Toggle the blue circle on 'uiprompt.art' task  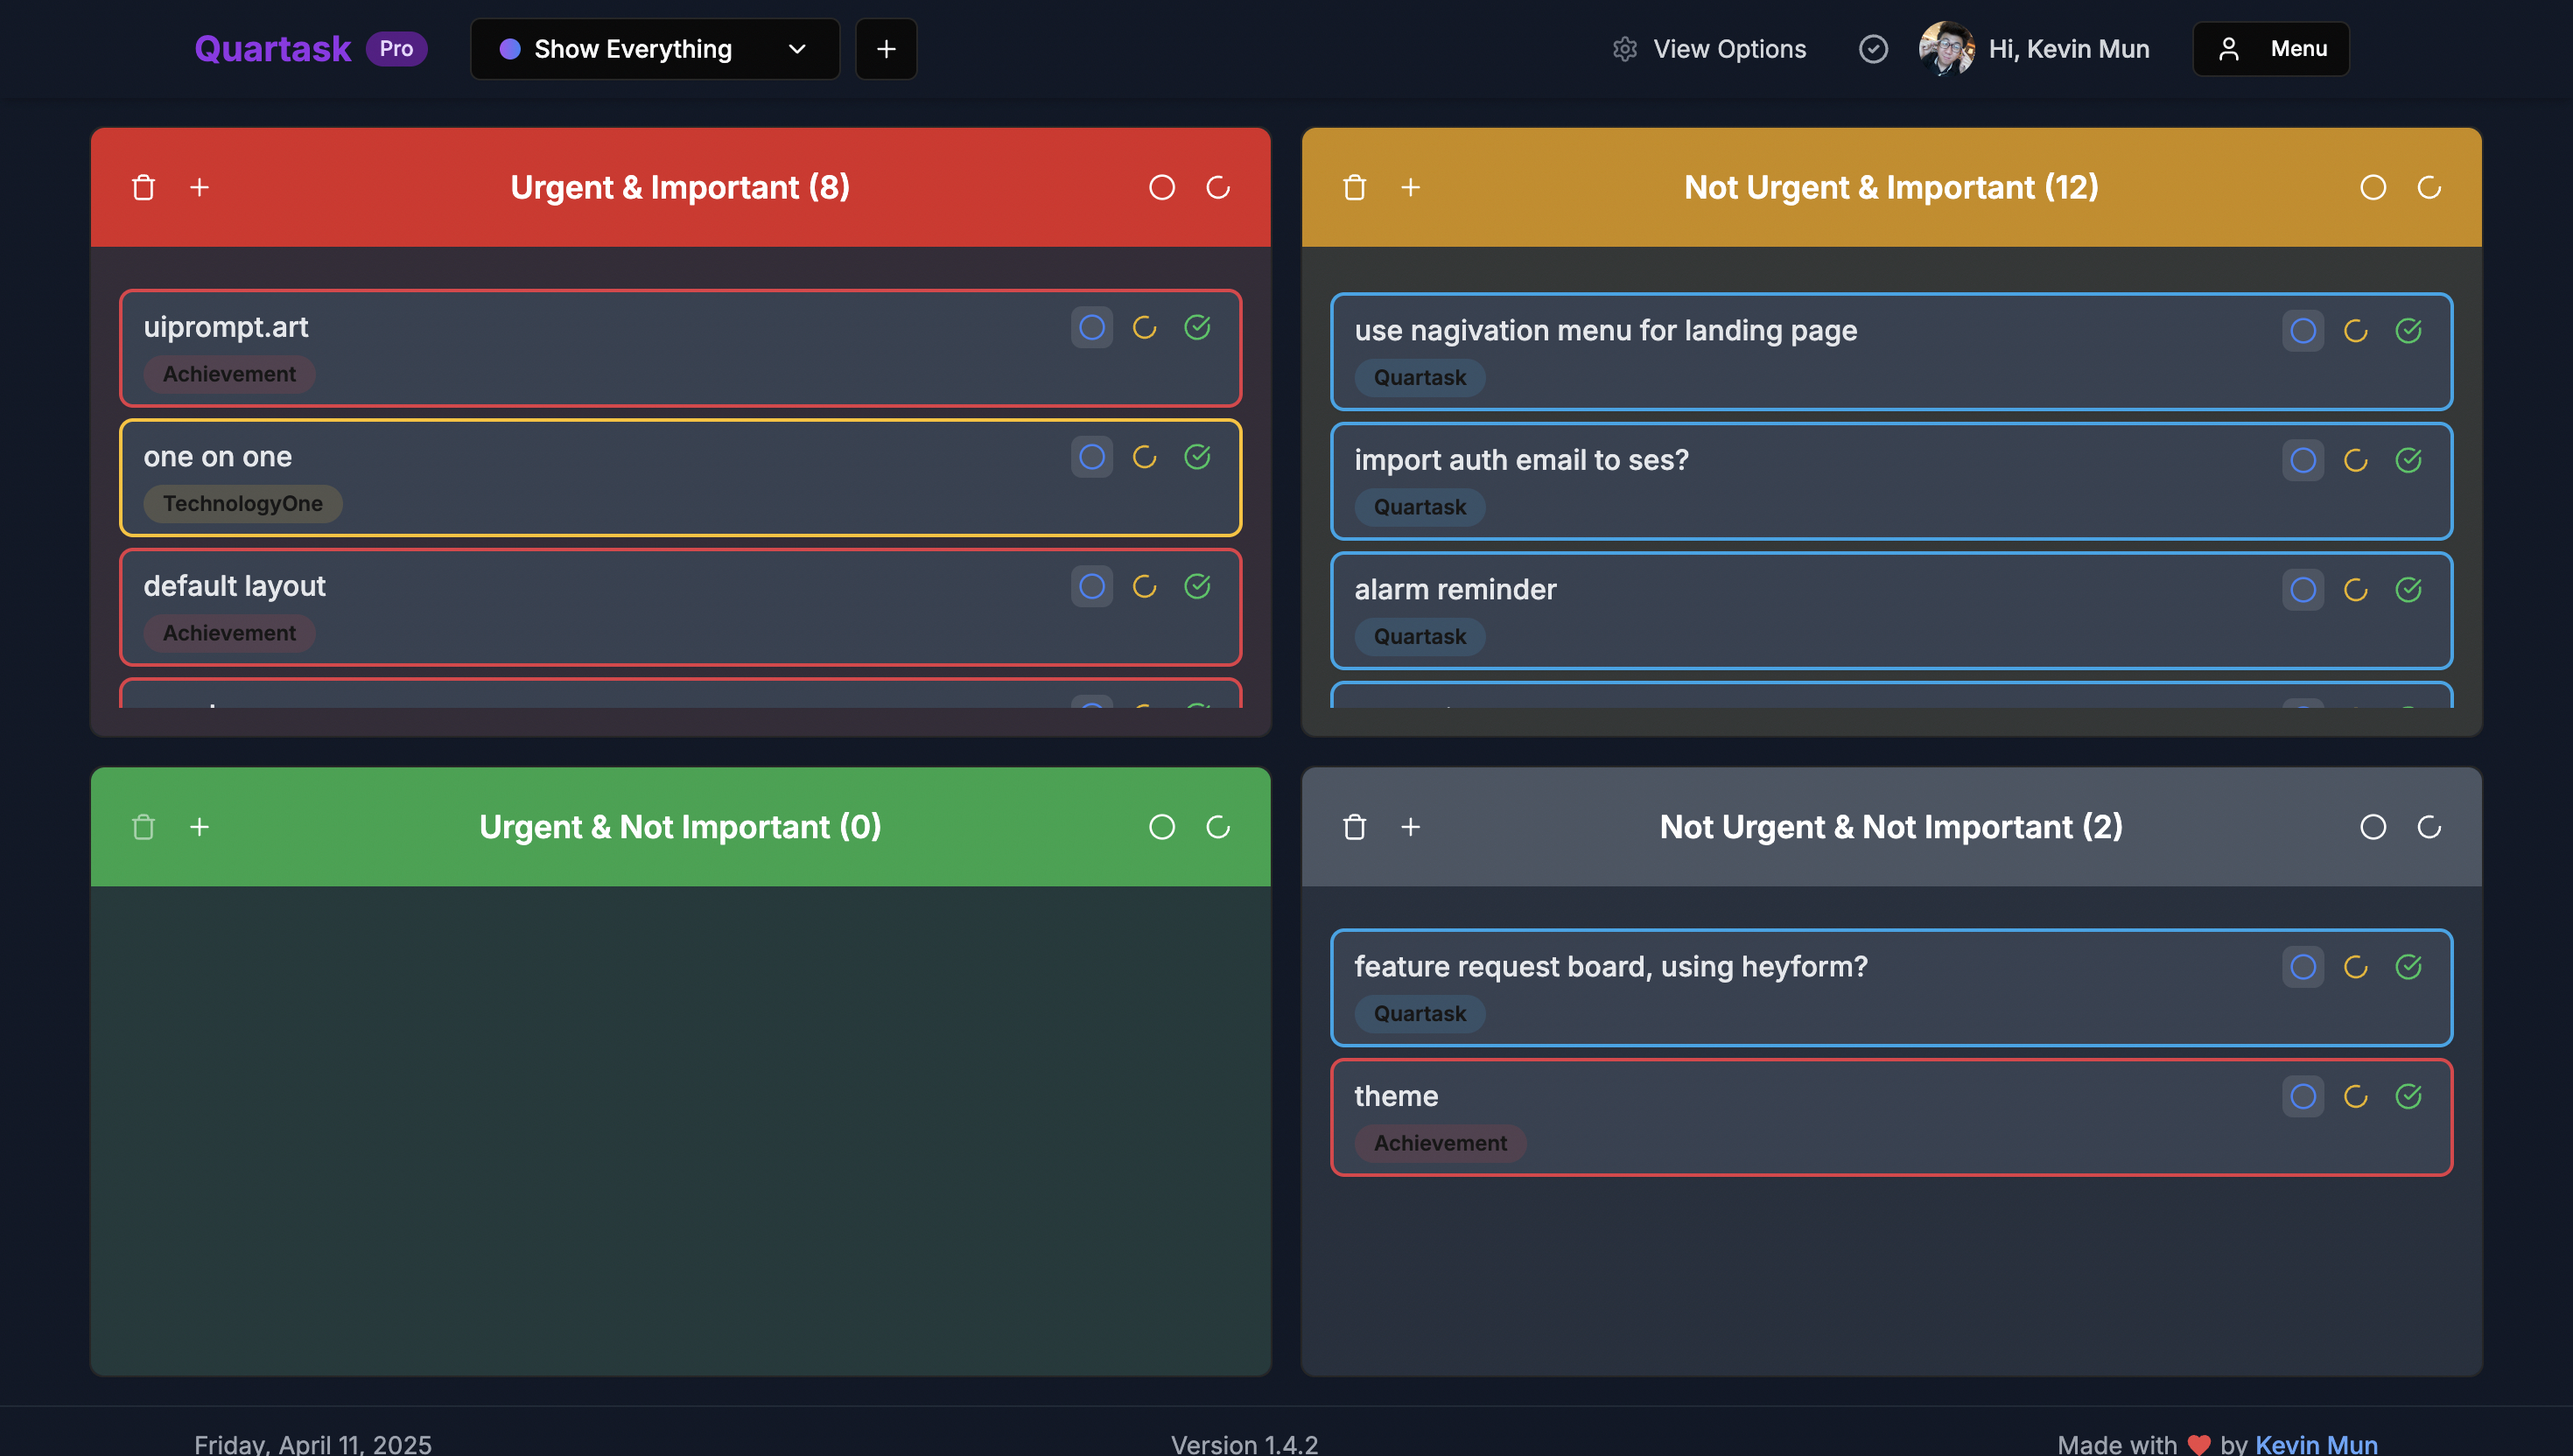(x=1092, y=327)
